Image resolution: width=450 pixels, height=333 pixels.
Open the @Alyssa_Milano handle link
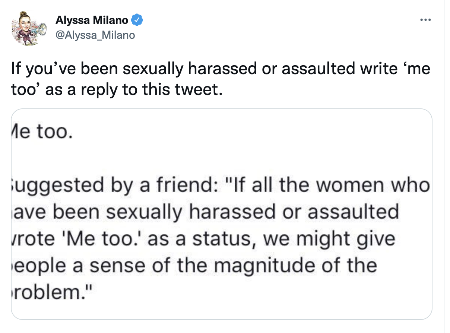(x=95, y=35)
